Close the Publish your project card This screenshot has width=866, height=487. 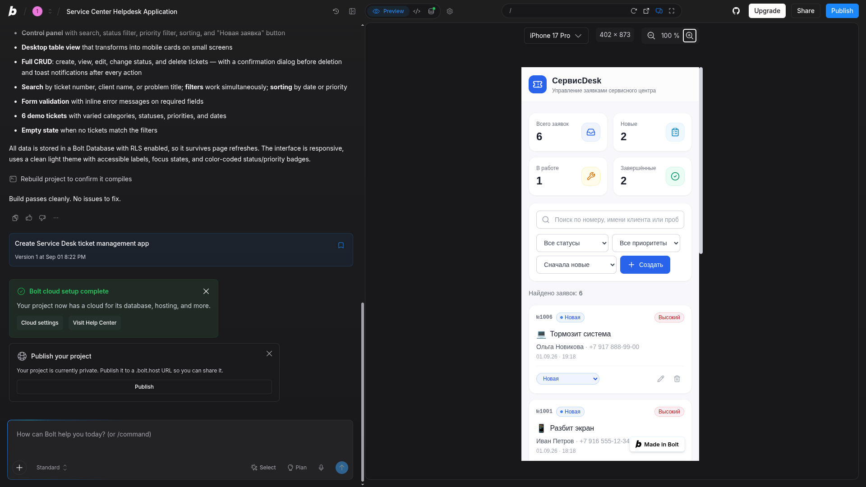pos(269,354)
